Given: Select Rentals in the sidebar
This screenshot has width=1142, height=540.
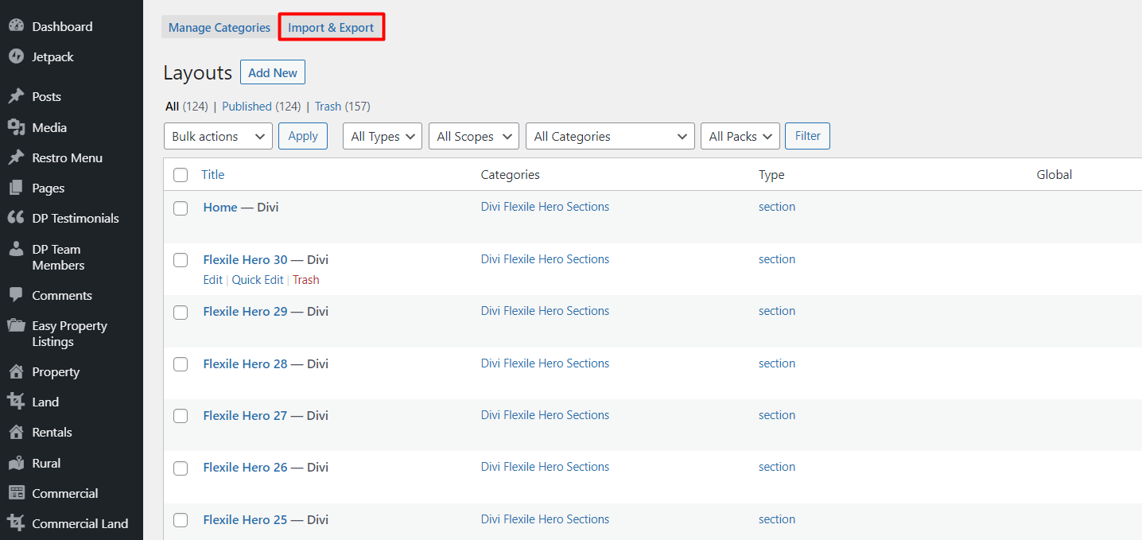Looking at the screenshot, I should 51,432.
